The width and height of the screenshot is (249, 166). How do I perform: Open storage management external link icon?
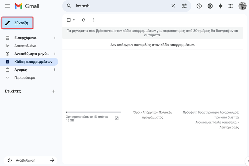pos(117,118)
